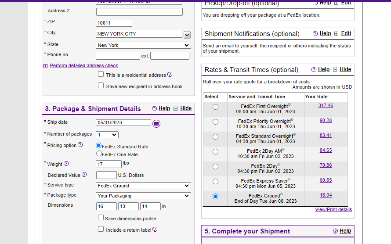Click Hide link in Package & Shipment Details
The width and height of the screenshot is (391, 244).
pos(186,108)
